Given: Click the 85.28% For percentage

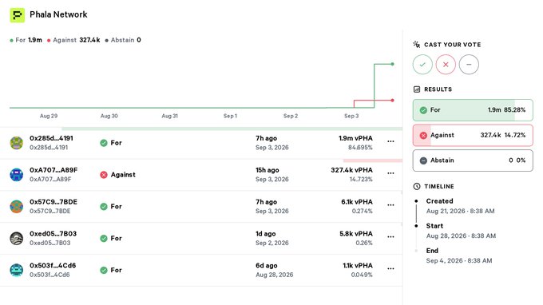Looking at the screenshot, I should point(514,110).
